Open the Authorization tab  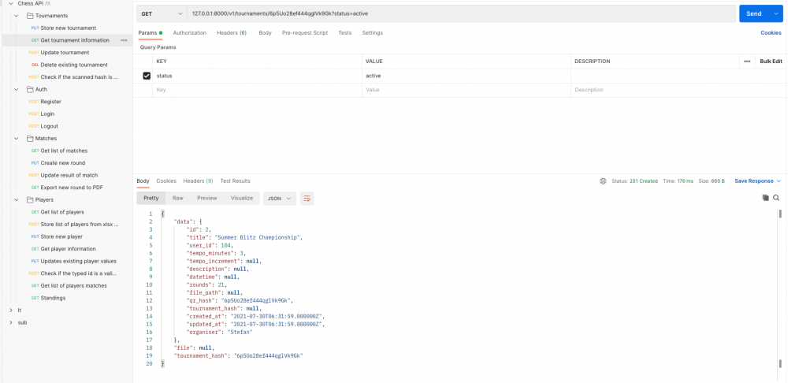189,33
